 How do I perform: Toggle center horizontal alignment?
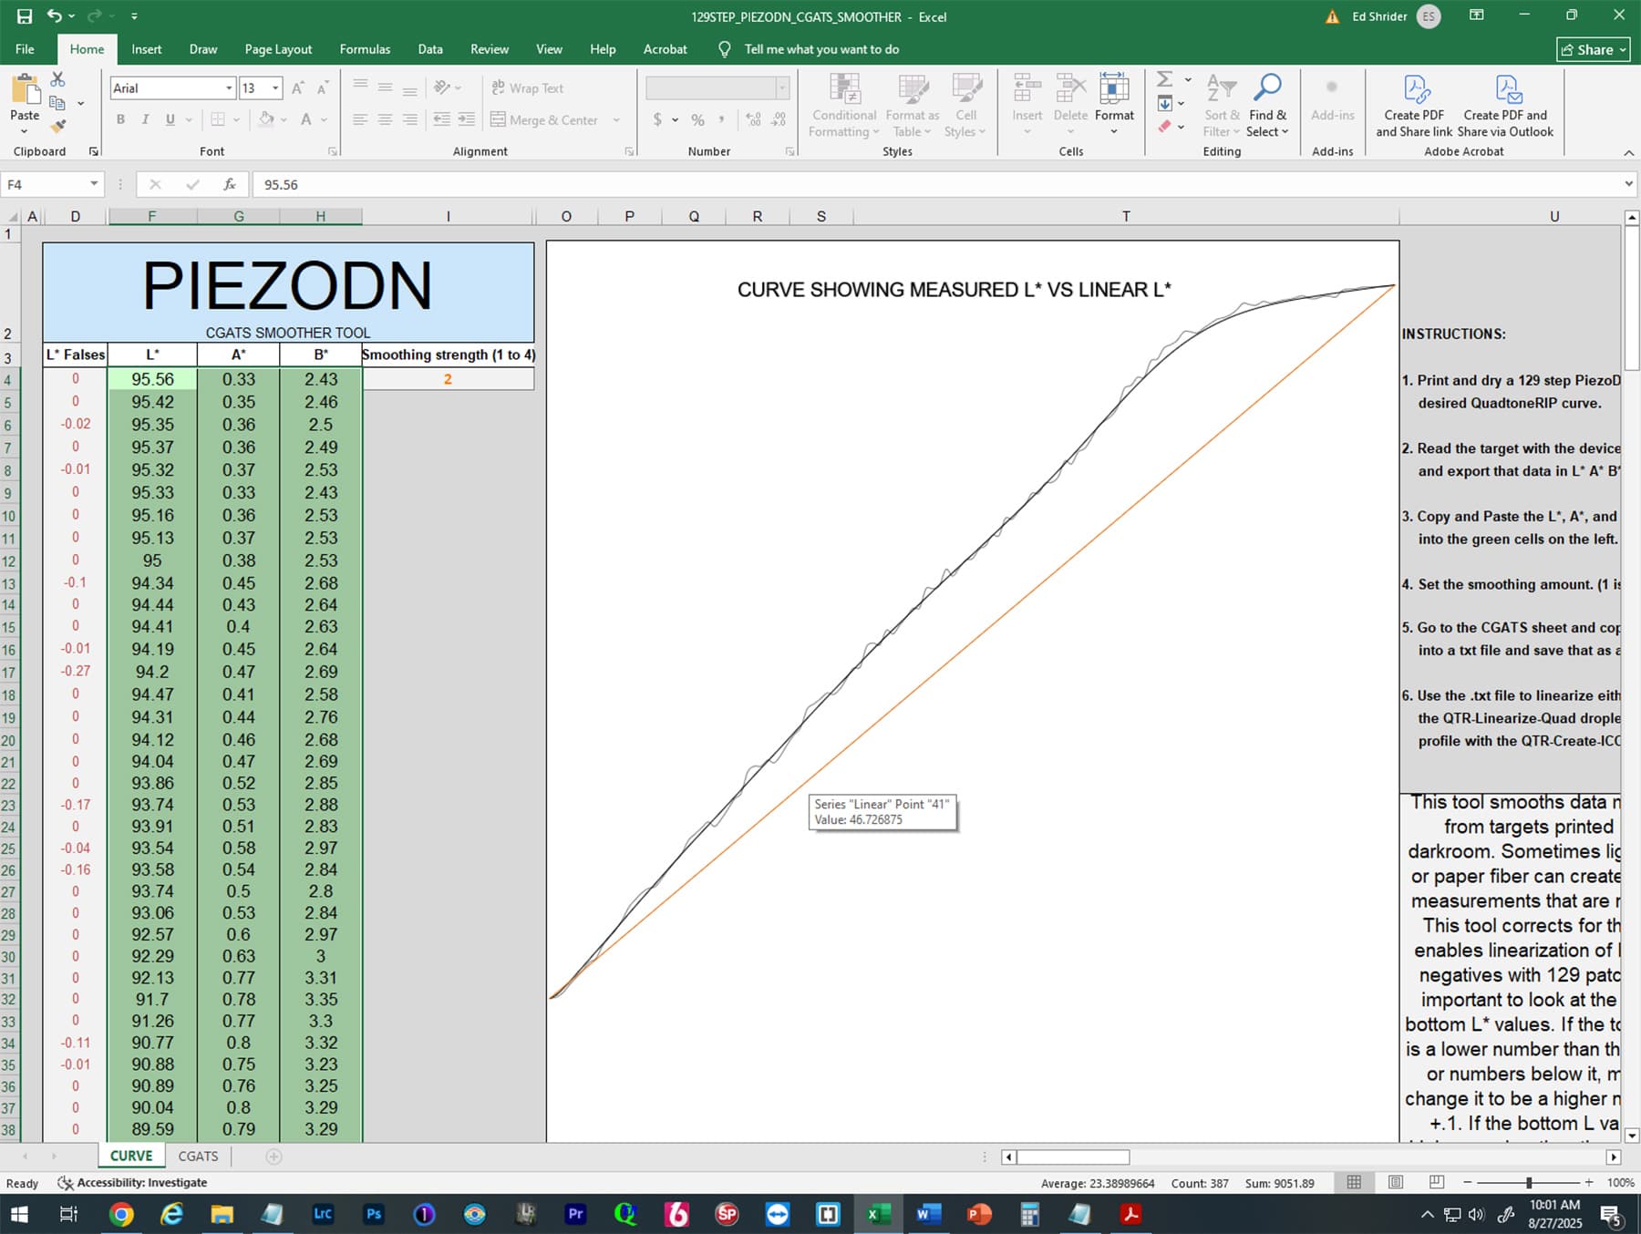385,119
